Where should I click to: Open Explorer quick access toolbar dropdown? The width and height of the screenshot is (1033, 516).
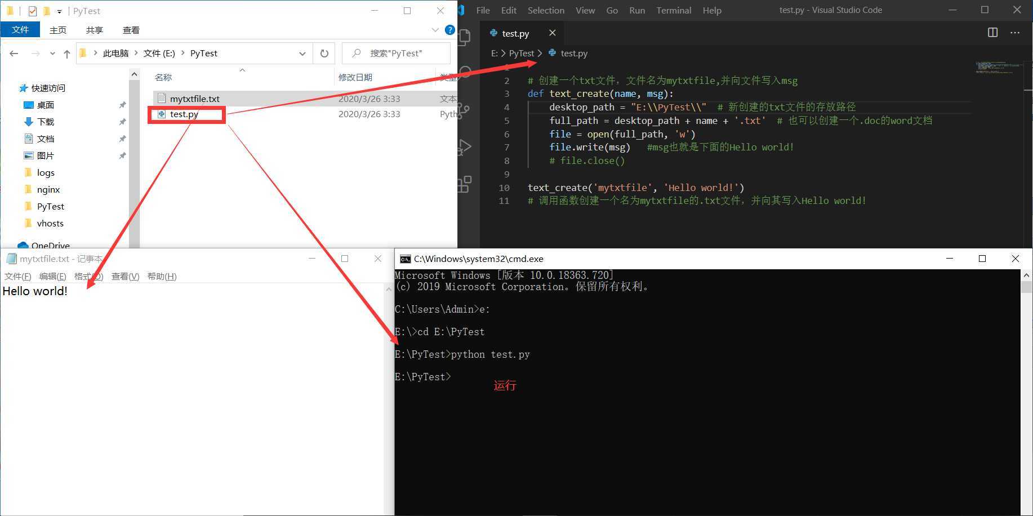59,11
